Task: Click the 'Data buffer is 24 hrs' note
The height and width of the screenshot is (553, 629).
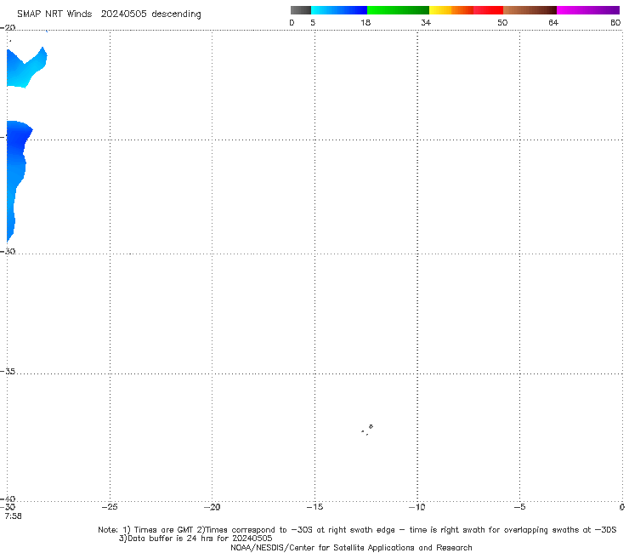Action: tap(195, 539)
